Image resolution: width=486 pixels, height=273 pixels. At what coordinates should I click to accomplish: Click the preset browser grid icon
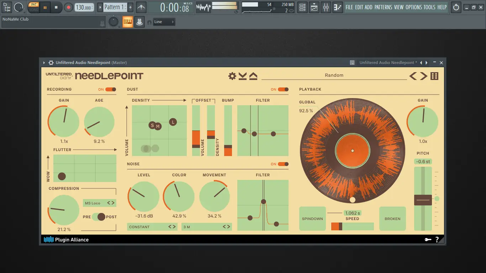[x=434, y=75]
